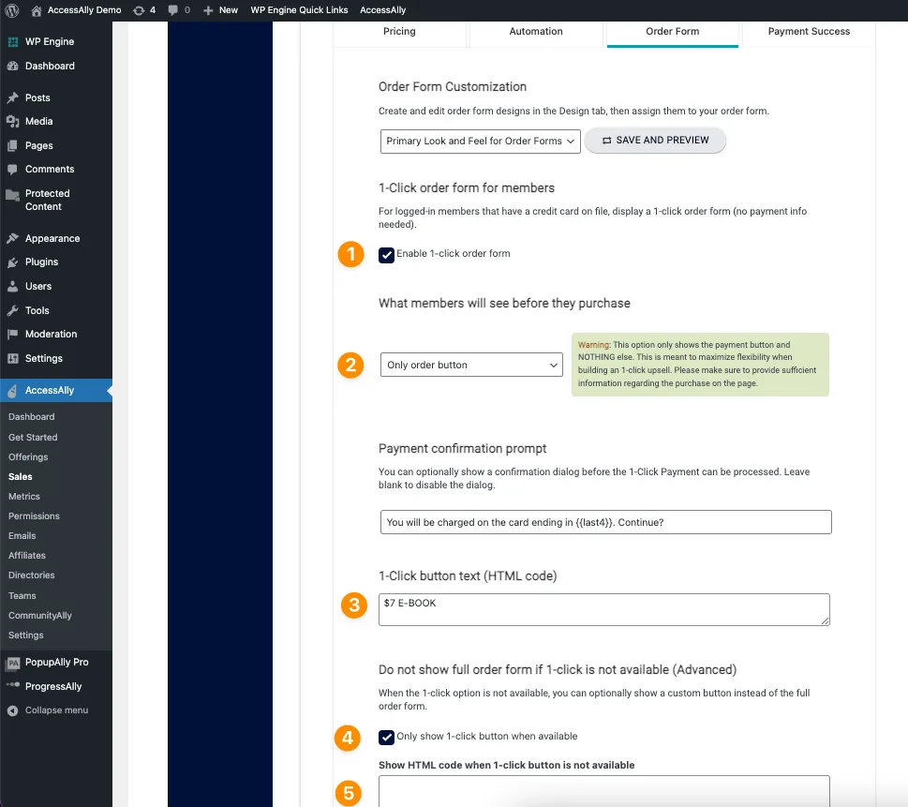
Task: Click the WordPress logo in the admin bar
Action: [x=10, y=10]
